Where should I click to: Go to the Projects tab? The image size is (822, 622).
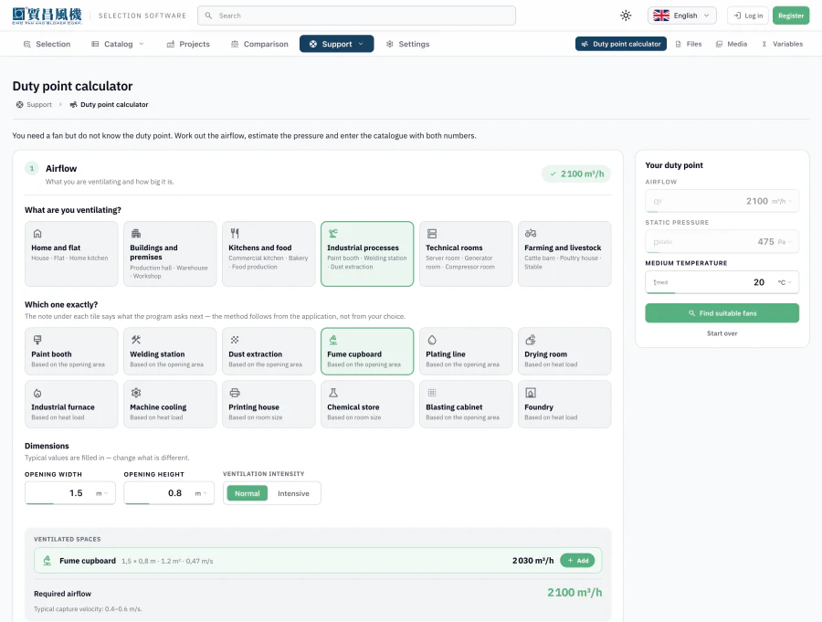tap(188, 44)
